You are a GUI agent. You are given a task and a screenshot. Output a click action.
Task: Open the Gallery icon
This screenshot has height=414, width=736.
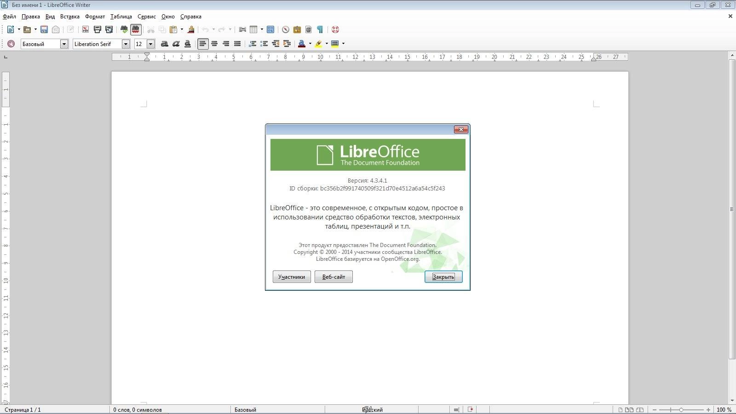[297, 29]
